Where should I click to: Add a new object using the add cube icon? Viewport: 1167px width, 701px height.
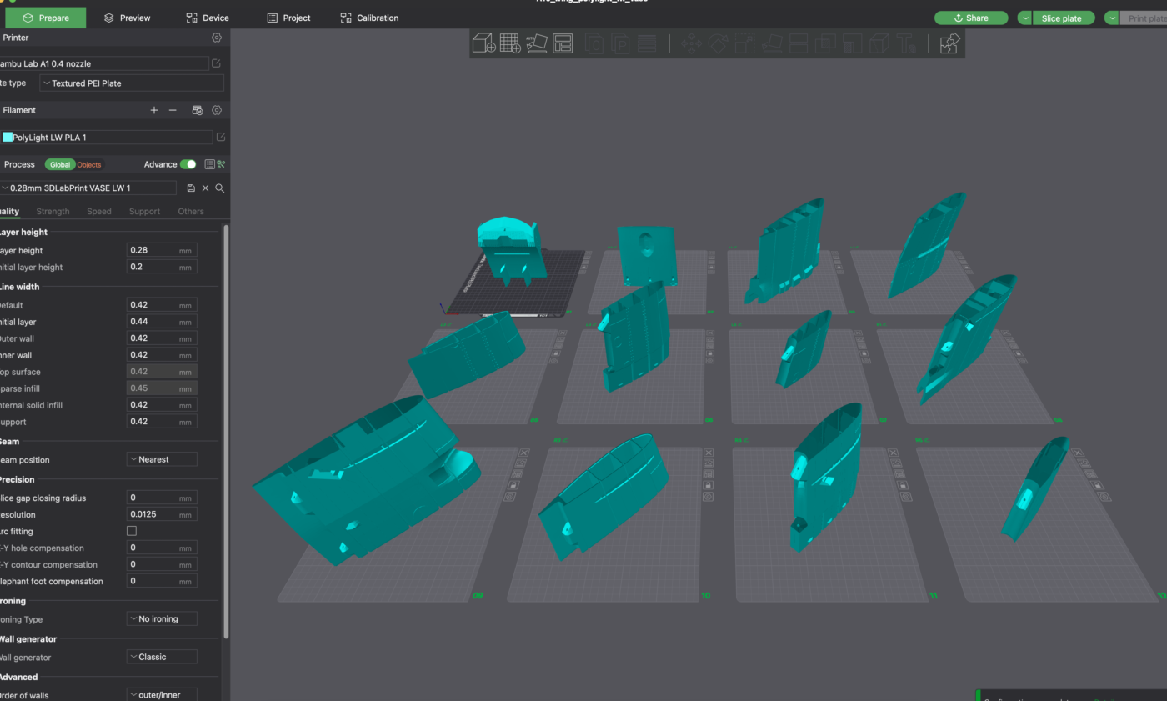(483, 43)
